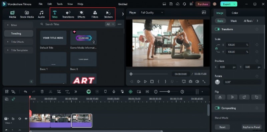Click the undo arrow in timeline toolbar
Image resolution: width=267 pixels, height=132 pixels.
(25, 92)
